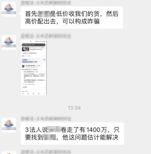
Task: Tap the 13:34 timestamp label
Action: tap(74, 108)
